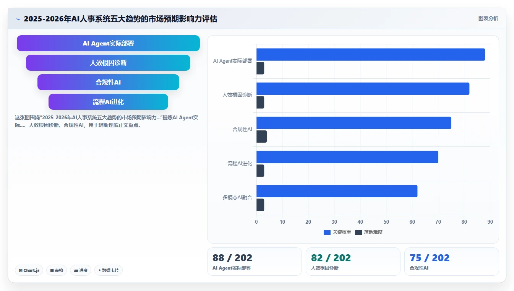Viewport: 514px width, 291px height.
Task: Click the x-axis tick label 20
Action: click(308, 222)
